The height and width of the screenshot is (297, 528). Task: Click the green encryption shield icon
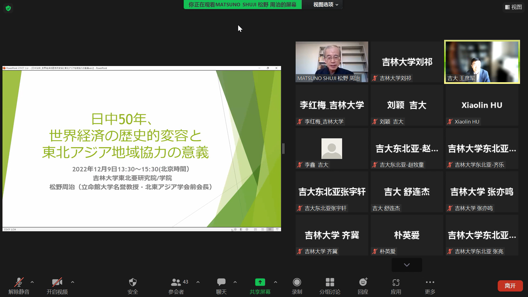click(8, 8)
